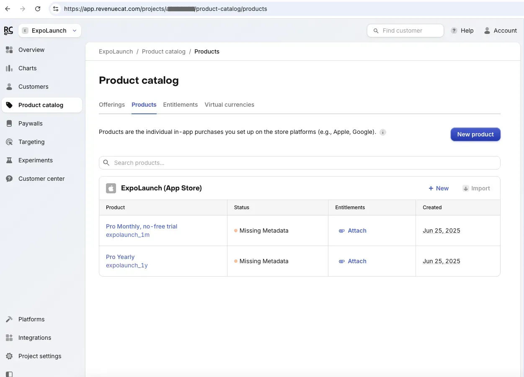The height and width of the screenshot is (377, 524).
Task: Click the magnifier icon in Search products
Action: coord(106,163)
